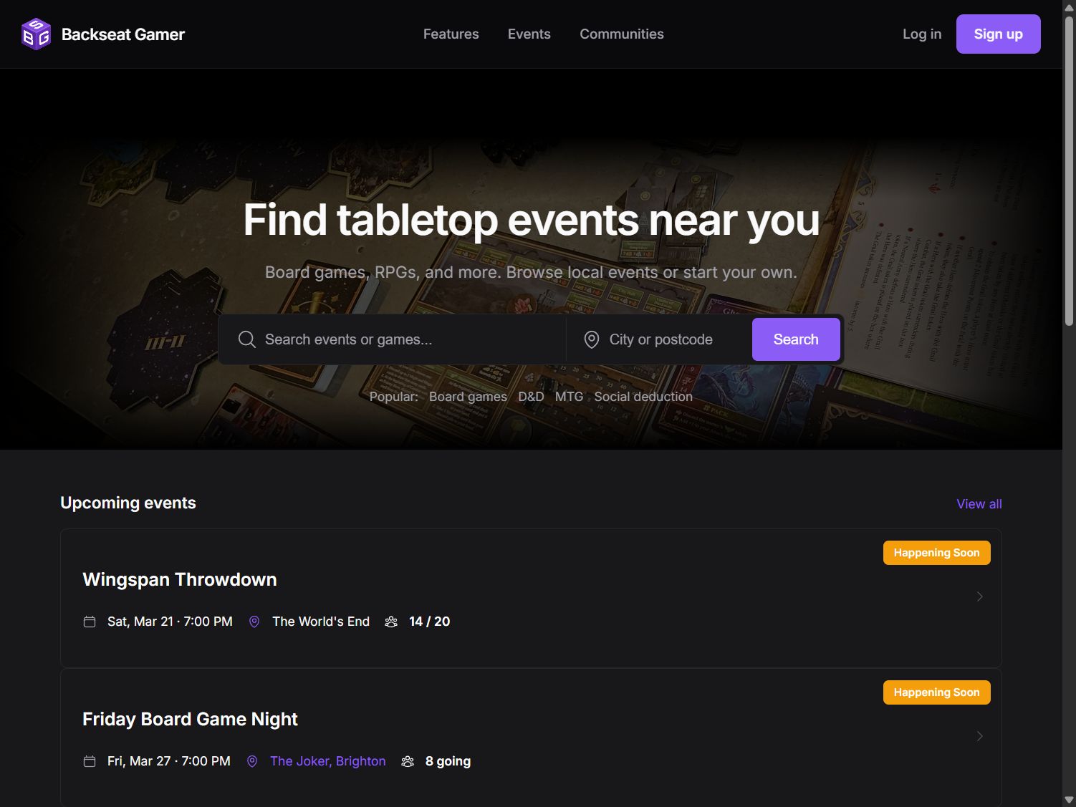This screenshot has width=1076, height=807.
Task: Click the magnifier icon in the search bar
Action: pyautogui.click(x=247, y=339)
